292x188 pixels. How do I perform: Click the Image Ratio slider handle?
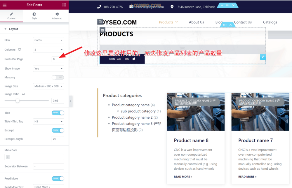click(18, 101)
